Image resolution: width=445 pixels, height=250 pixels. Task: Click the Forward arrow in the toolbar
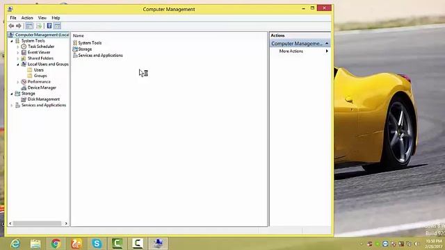click(x=19, y=26)
